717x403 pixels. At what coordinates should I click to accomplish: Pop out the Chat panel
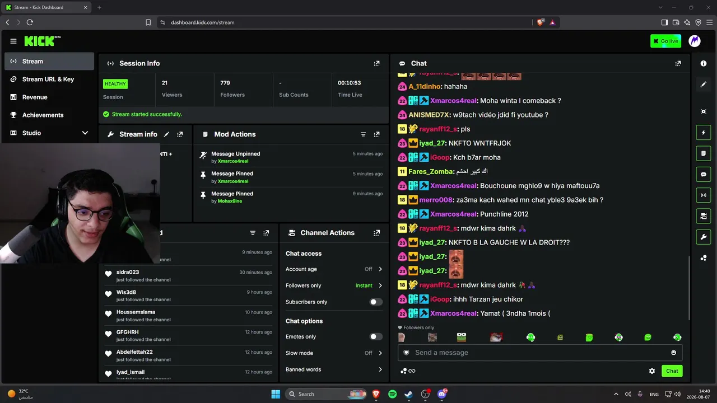(x=678, y=63)
